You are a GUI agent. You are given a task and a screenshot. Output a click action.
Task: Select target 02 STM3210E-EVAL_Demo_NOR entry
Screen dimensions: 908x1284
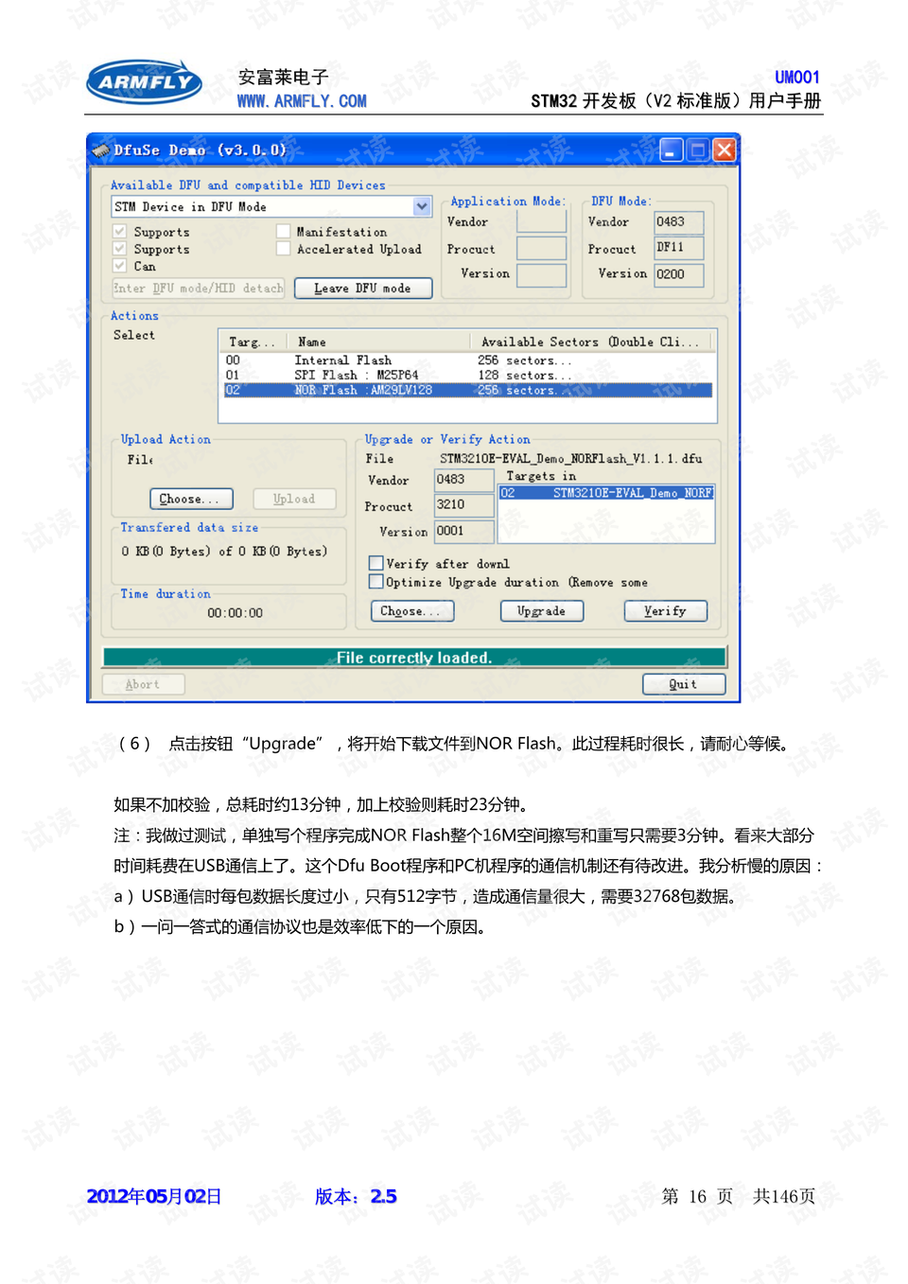606,493
